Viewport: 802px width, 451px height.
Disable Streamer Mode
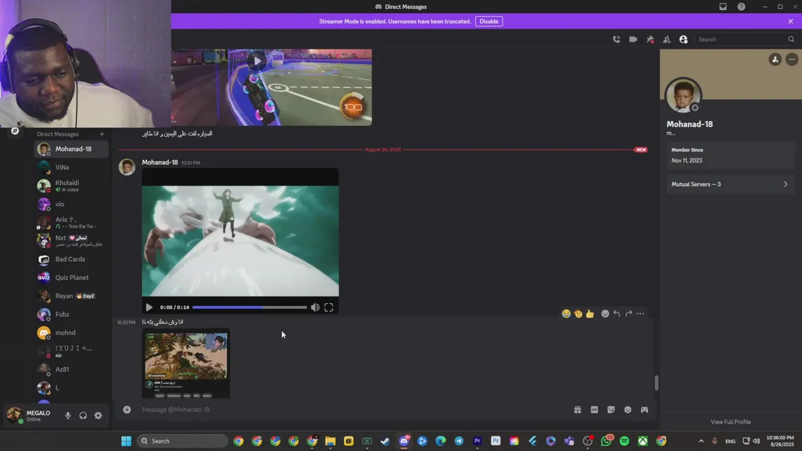click(489, 21)
